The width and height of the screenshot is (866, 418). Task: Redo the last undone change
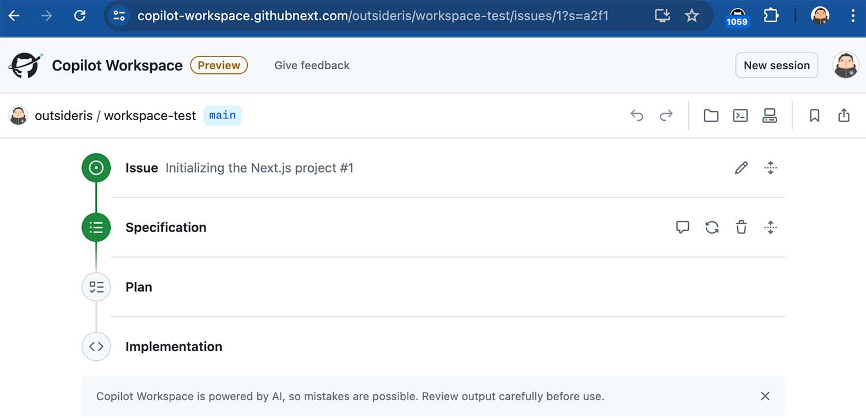[x=666, y=115]
